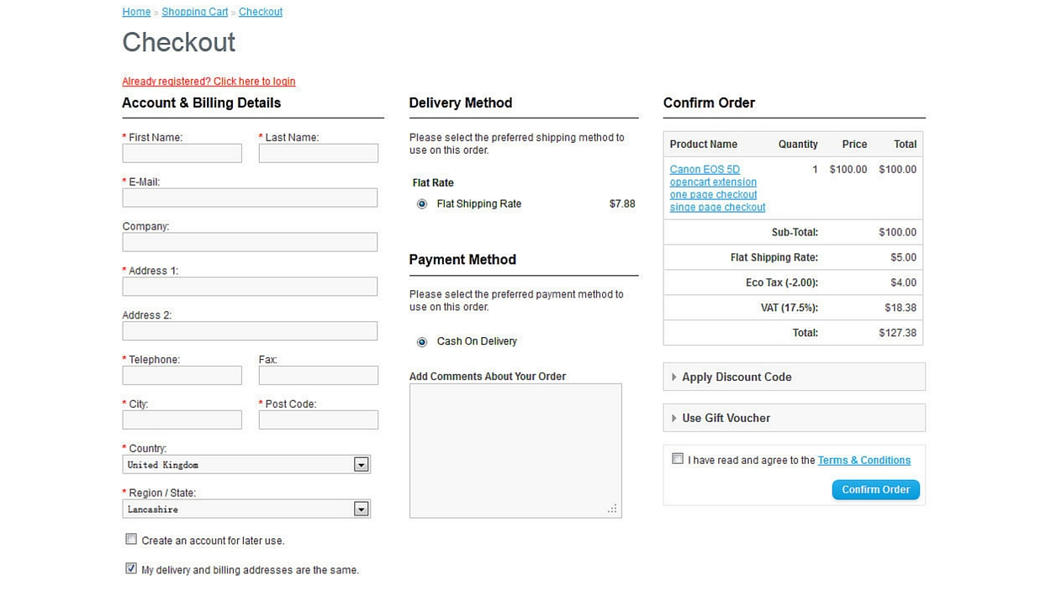Image resolution: width=1051 pixels, height=591 pixels.
Task: Uncheck delivery and billing addresses are same
Action: [x=131, y=568]
